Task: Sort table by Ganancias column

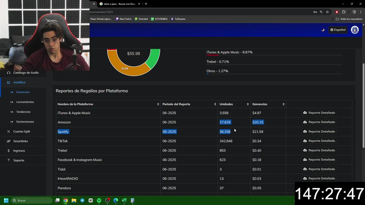Action: click(x=268, y=104)
